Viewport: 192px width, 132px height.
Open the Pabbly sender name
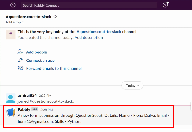[x=24, y=110]
